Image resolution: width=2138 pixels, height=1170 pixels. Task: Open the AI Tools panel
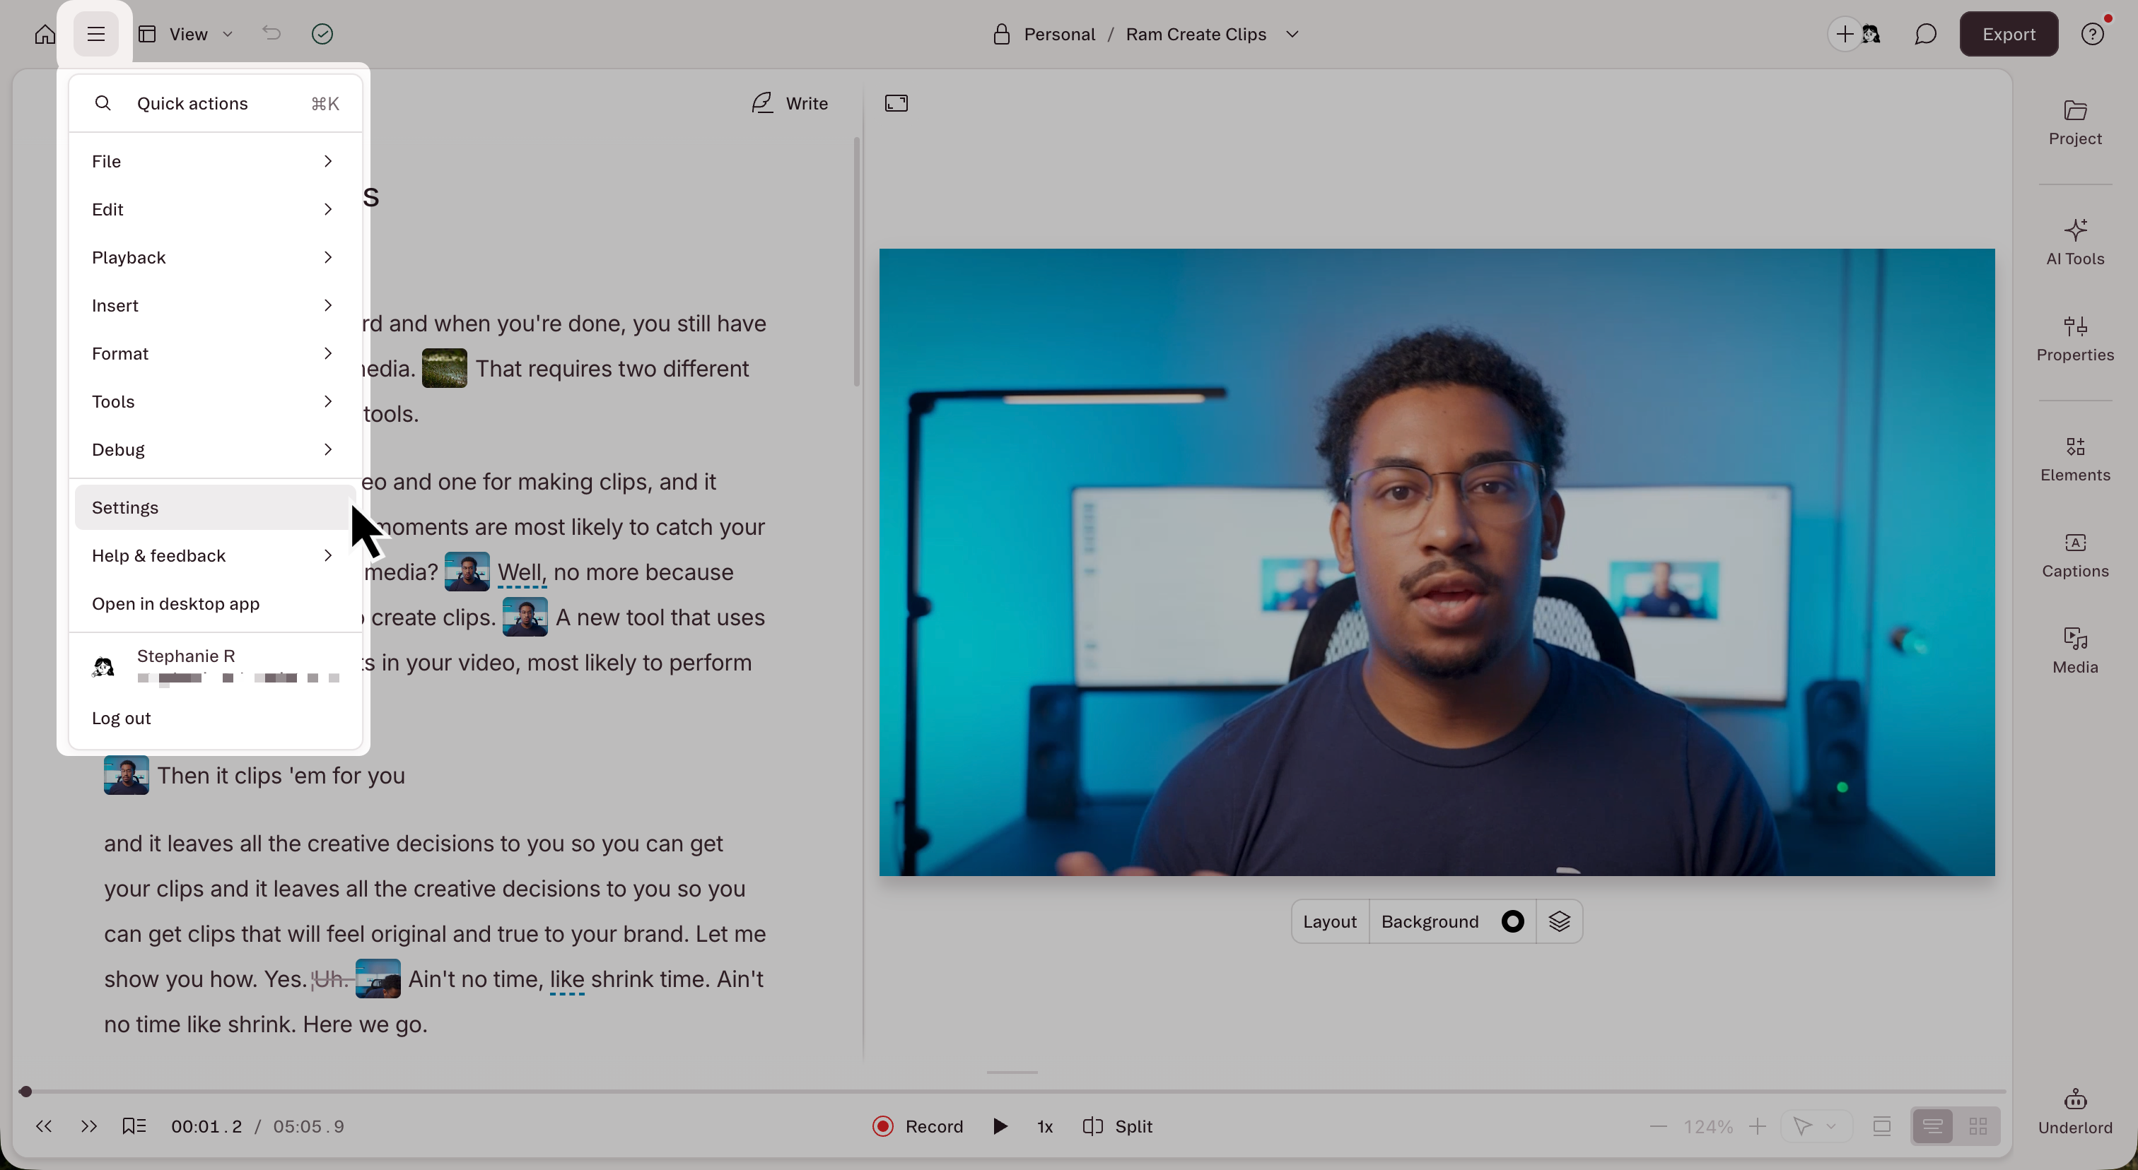point(2074,242)
